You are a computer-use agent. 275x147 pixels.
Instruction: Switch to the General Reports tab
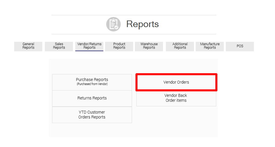point(28,46)
